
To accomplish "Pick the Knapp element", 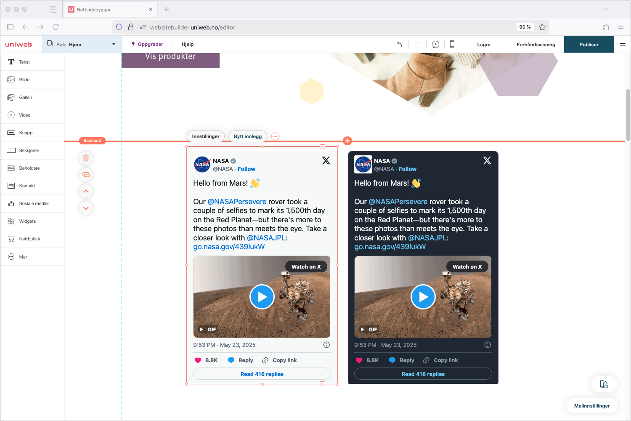I will click(32, 133).
